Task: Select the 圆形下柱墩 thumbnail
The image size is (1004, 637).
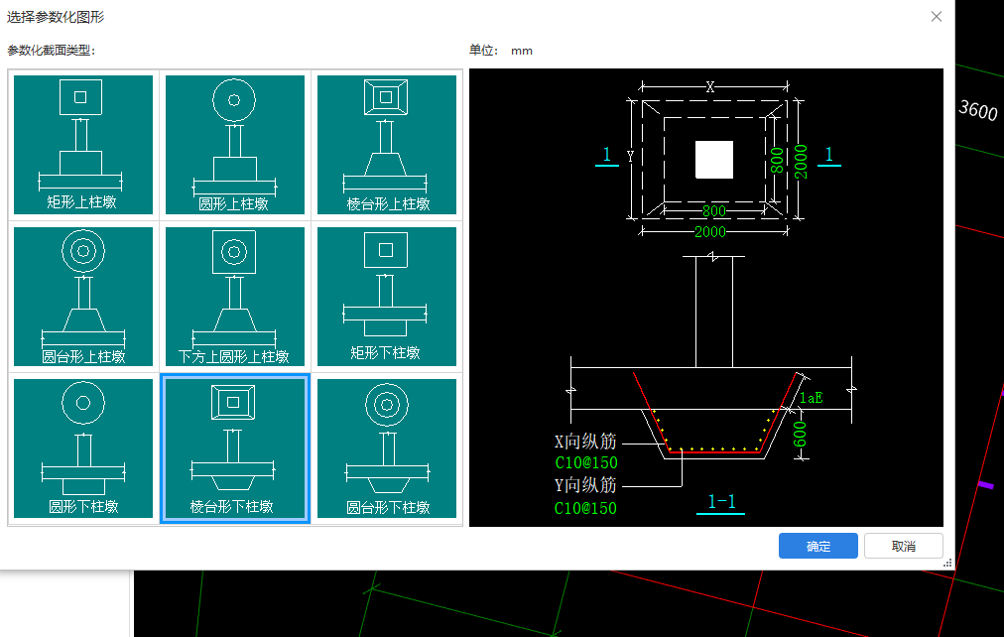Action: pos(83,448)
